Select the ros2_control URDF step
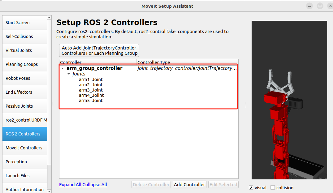Screen dimensions: 333x193 (25, 120)
